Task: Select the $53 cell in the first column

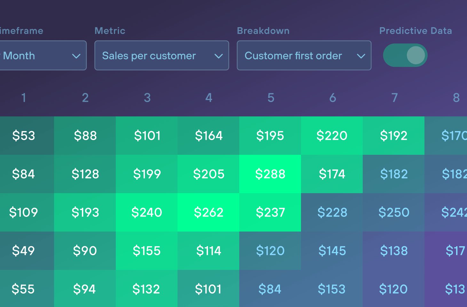Action: click(23, 136)
